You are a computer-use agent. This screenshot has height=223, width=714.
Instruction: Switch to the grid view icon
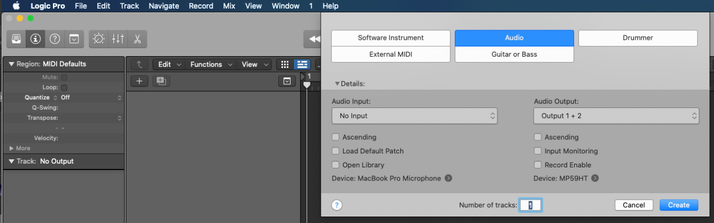click(285, 64)
